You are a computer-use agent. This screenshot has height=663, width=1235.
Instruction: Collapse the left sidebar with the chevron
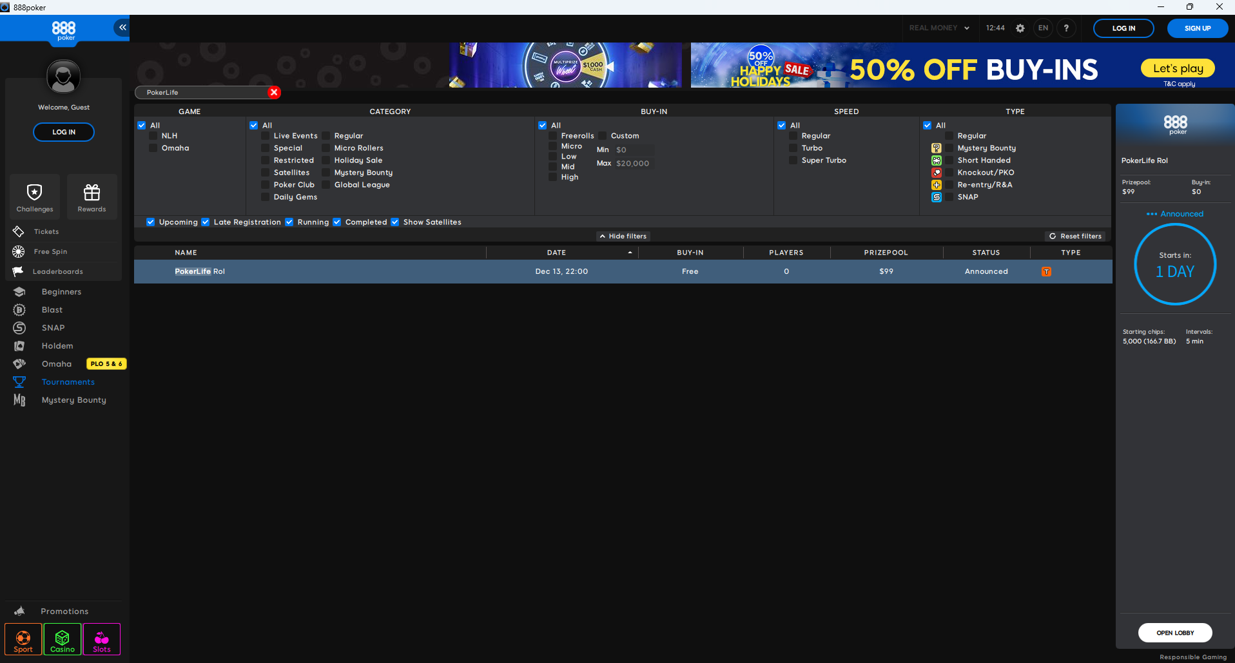pos(122,27)
